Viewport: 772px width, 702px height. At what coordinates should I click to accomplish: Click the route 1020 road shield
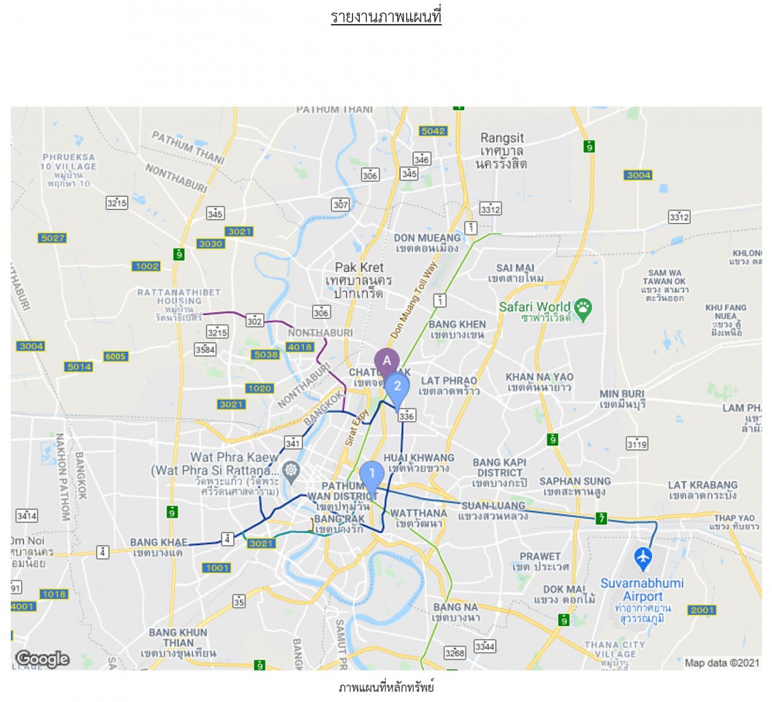click(260, 388)
